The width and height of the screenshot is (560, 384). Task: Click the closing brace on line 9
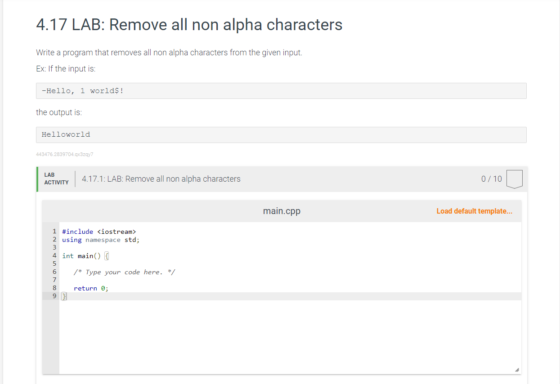(x=63, y=296)
